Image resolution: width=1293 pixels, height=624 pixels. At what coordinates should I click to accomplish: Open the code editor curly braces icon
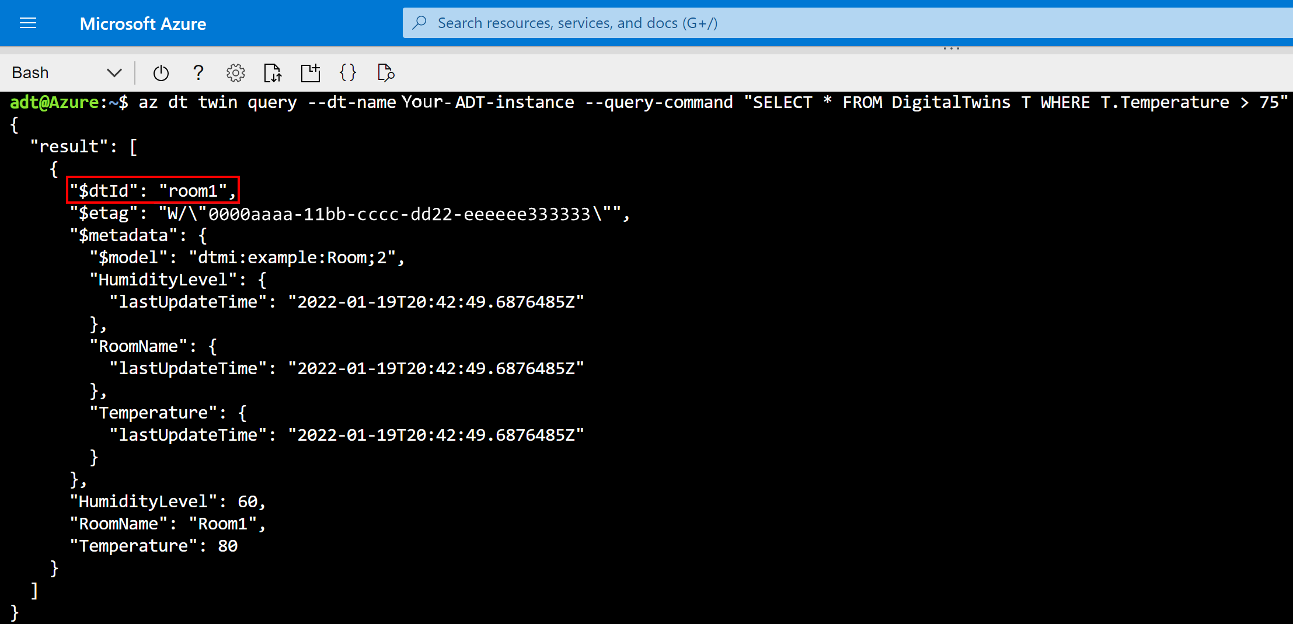click(348, 73)
